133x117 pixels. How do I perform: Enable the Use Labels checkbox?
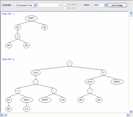point(65,4)
